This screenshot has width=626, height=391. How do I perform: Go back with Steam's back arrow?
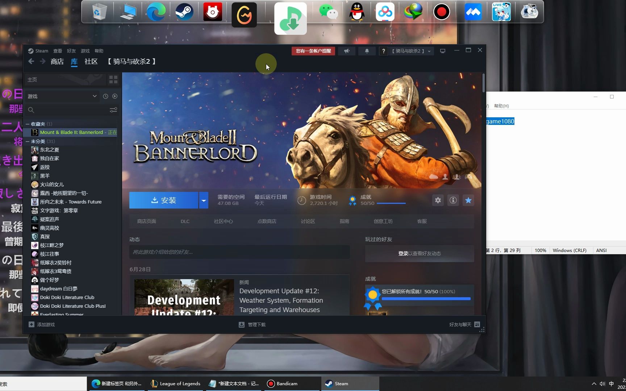click(x=31, y=62)
